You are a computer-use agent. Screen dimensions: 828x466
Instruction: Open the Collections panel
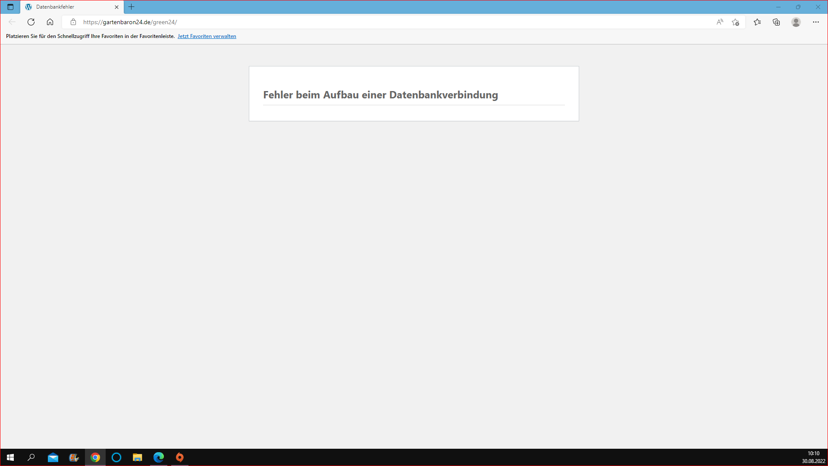[x=776, y=22]
